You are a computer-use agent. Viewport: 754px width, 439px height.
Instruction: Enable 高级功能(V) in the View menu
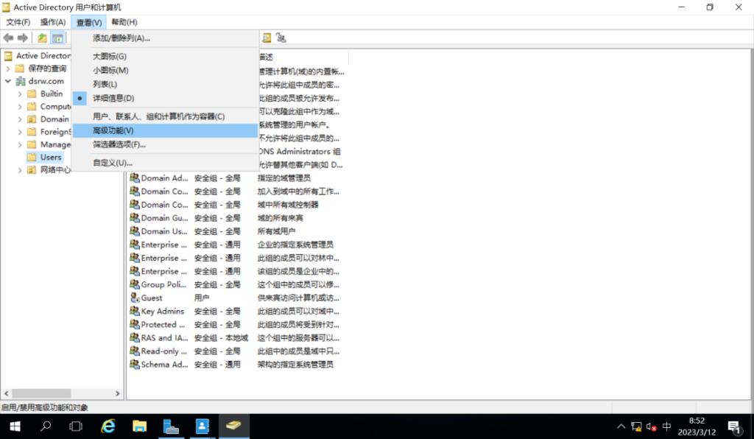[x=165, y=130]
